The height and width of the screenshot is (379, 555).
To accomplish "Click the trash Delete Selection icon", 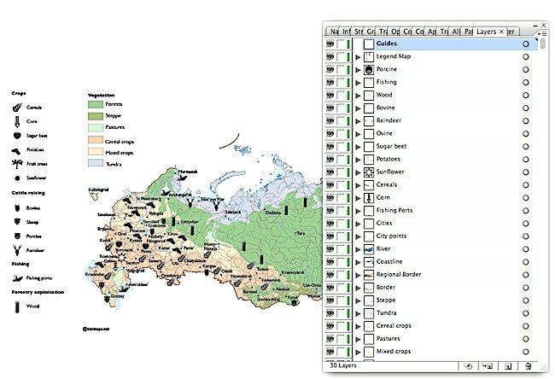I will click(x=528, y=366).
